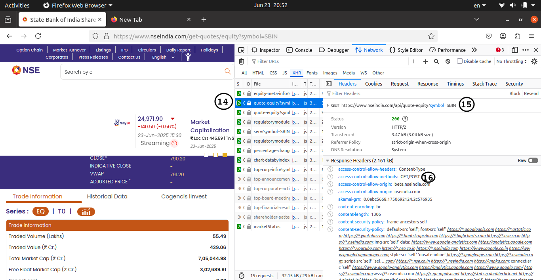Open English language dropdown
This screenshot has width=541, height=280.
164,57
